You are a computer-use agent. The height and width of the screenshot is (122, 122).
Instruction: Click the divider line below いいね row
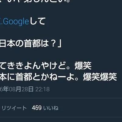(61, 117)
